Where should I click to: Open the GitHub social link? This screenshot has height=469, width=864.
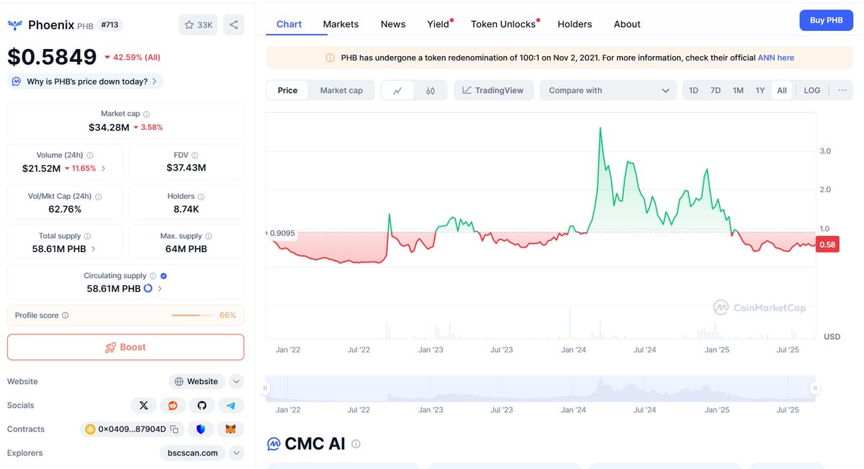tap(202, 406)
